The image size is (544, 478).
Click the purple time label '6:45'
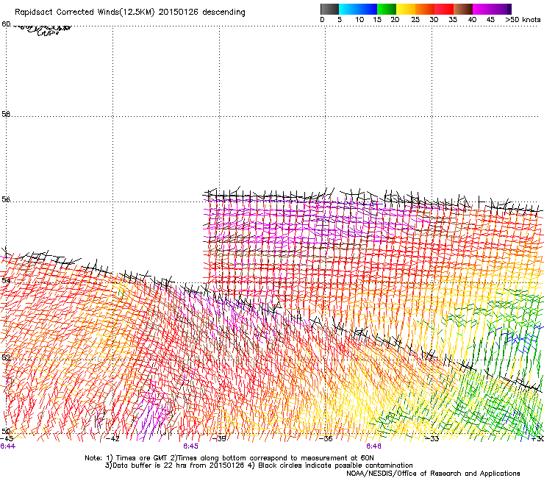(x=191, y=446)
